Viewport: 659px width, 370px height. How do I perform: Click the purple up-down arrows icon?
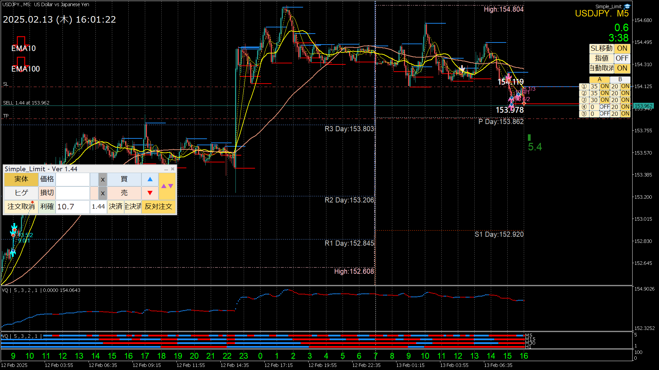coord(167,186)
